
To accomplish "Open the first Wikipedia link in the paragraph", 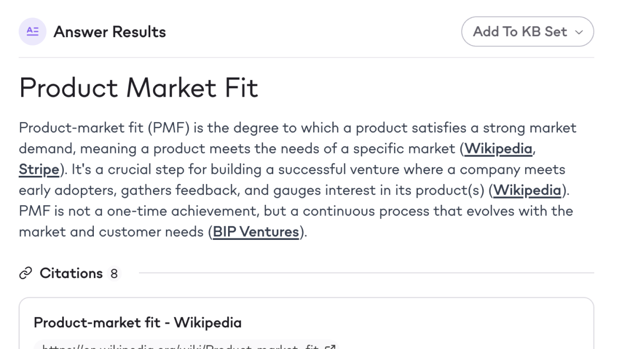I will 498,149.
